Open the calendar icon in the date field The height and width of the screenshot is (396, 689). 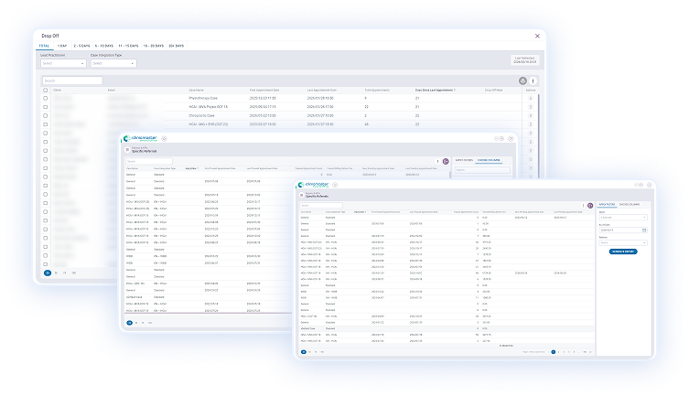pyautogui.click(x=644, y=230)
